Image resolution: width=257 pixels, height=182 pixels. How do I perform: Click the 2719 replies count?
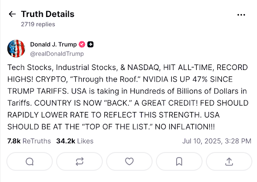[x=38, y=24]
